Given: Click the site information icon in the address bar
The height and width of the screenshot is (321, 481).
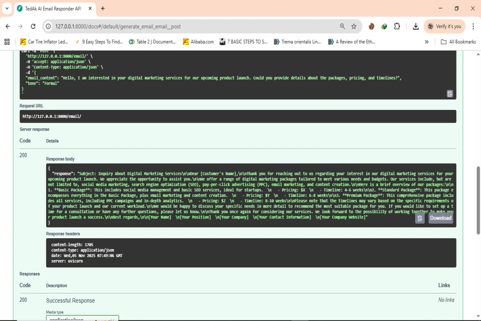Looking at the screenshot, I should [48, 26].
